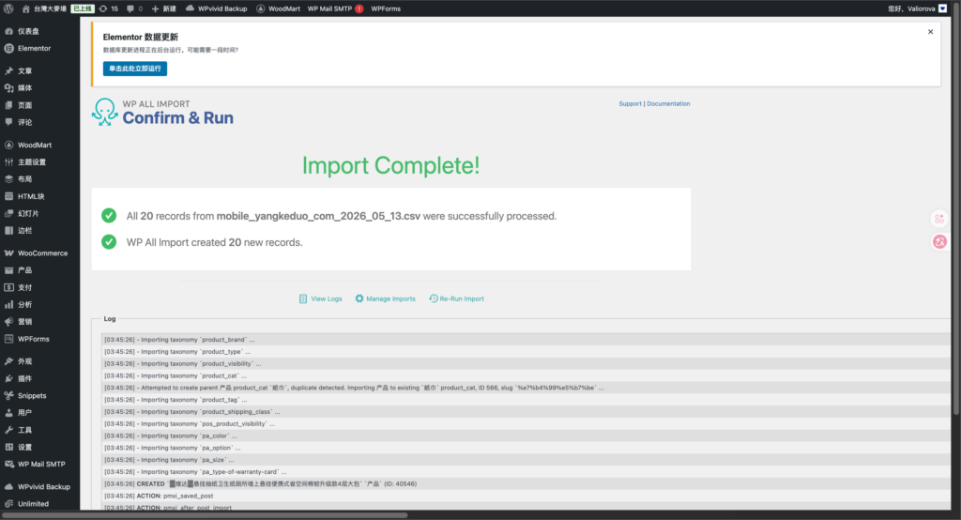
Task: Click the WP All Import octopus logo
Action: coord(105,113)
